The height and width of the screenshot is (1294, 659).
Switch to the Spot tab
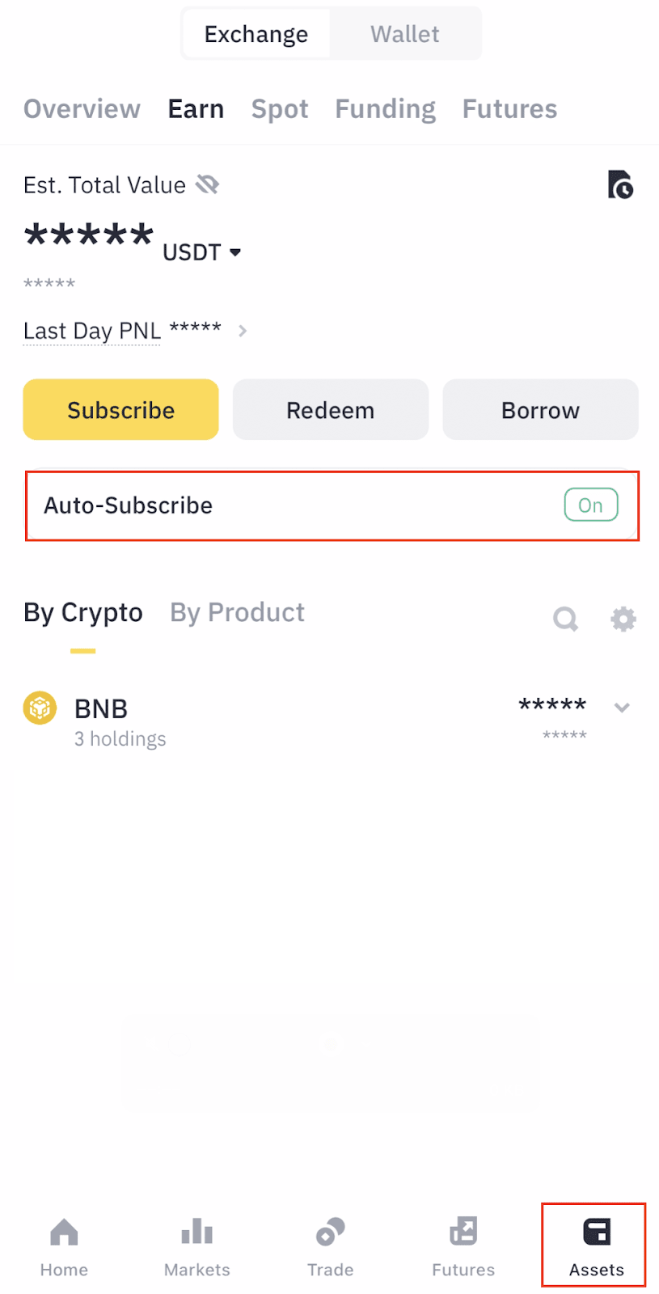[x=280, y=109]
